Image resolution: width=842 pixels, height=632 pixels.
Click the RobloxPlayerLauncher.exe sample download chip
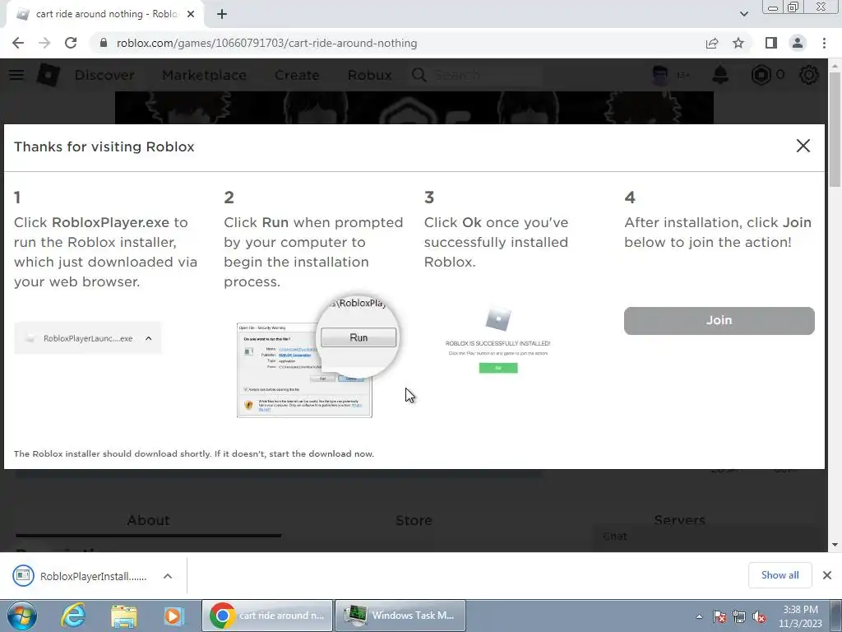87,338
